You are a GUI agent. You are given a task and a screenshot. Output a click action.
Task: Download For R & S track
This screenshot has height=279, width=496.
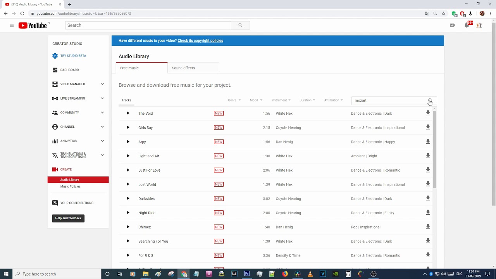[428, 255]
